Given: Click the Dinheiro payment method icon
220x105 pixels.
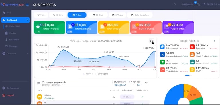Looking at the screenshot, I should click(40, 97).
